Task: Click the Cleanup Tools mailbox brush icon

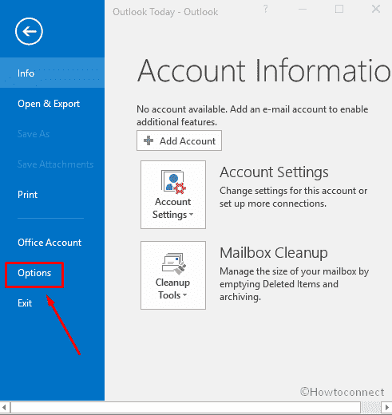Action: 173,263
